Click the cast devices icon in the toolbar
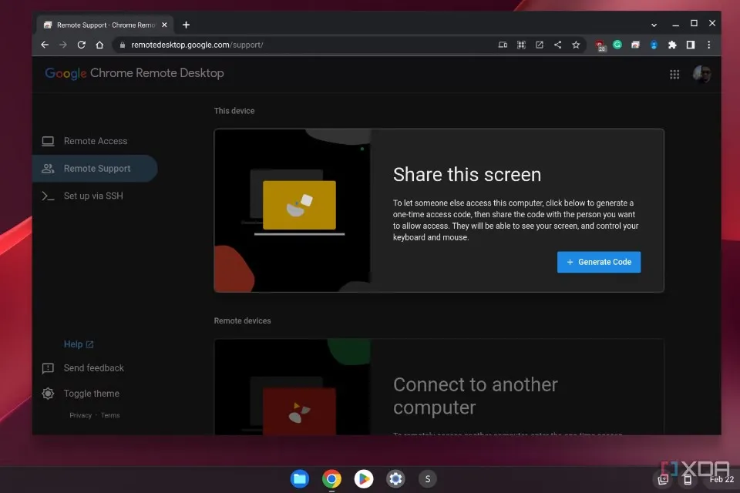 click(x=503, y=45)
